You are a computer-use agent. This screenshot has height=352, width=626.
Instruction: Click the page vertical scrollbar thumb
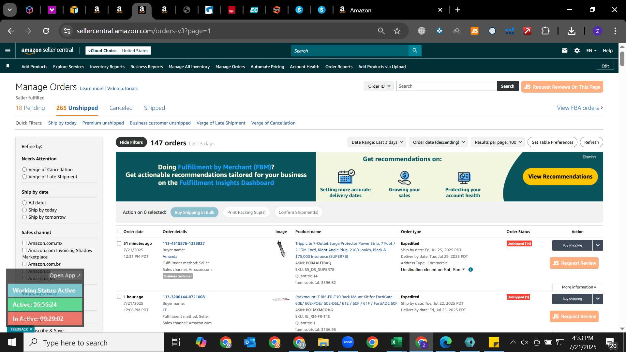pyautogui.click(x=622, y=59)
